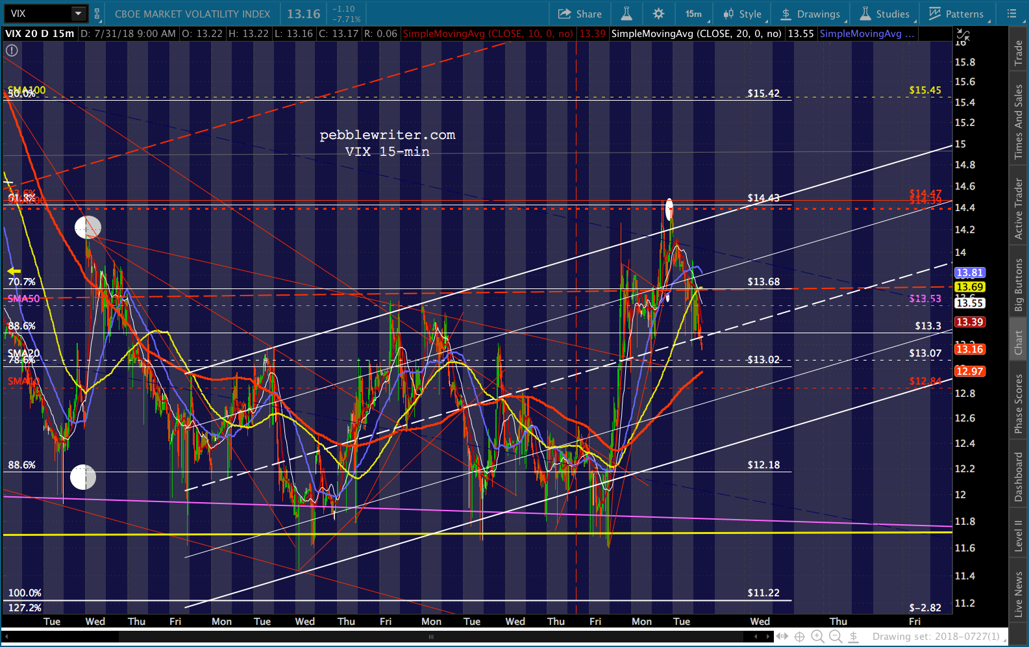The image size is (1029, 647).
Task: Click the horizontal chart scrollbar
Action: [430, 637]
